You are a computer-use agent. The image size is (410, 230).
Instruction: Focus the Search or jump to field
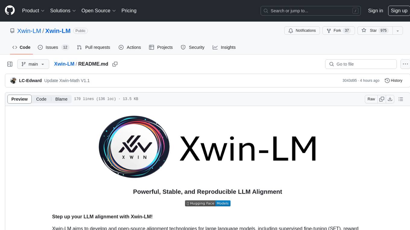pyautogui.click(x=311, y=11)
